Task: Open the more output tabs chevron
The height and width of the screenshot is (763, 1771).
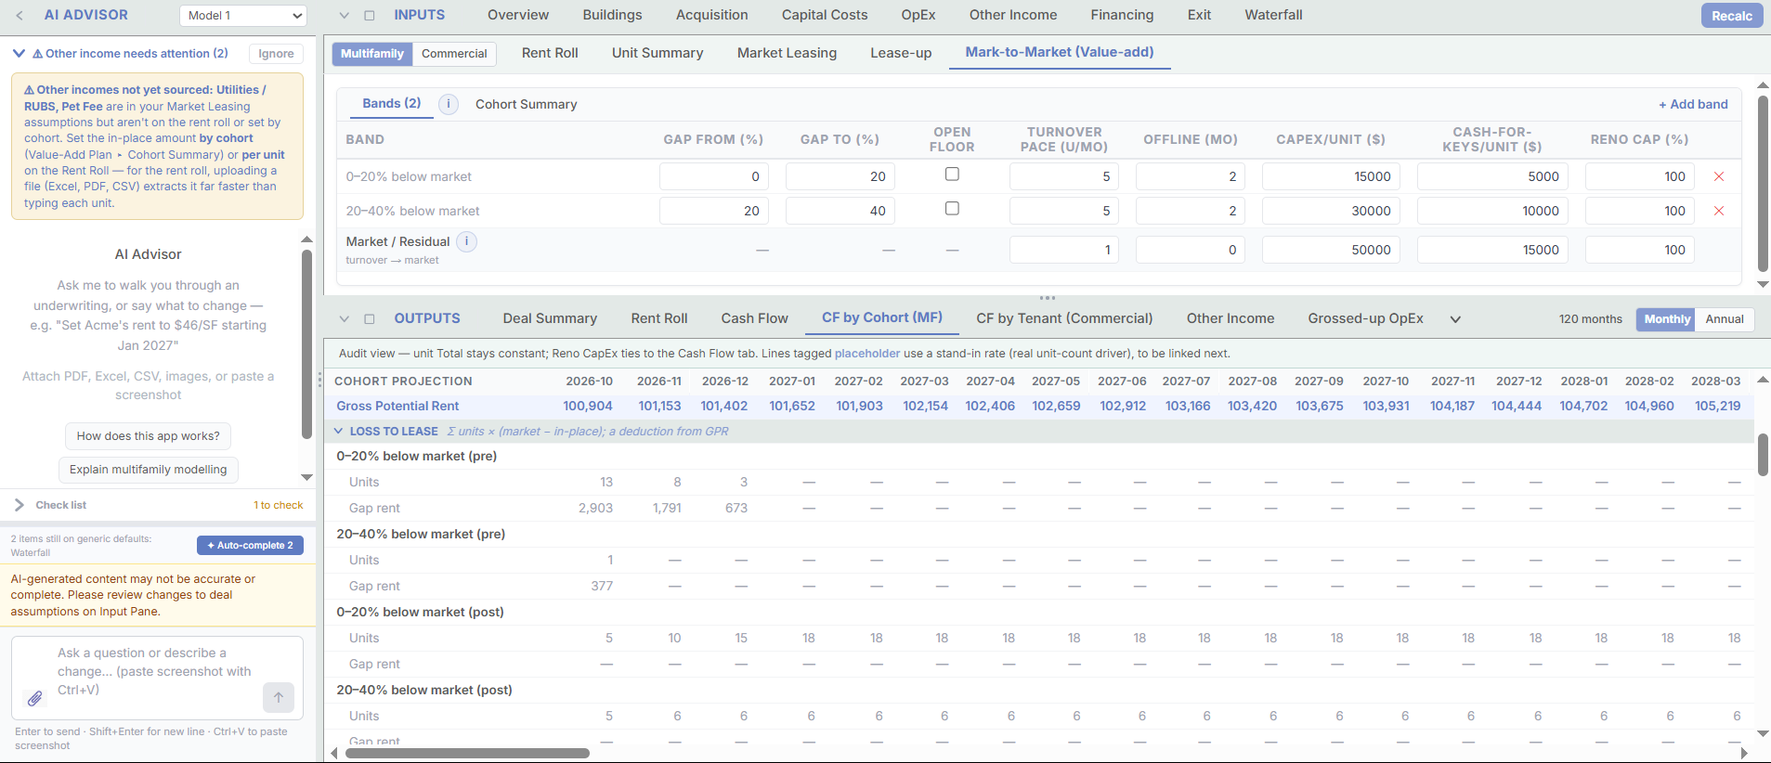Action: (1455, 319)
